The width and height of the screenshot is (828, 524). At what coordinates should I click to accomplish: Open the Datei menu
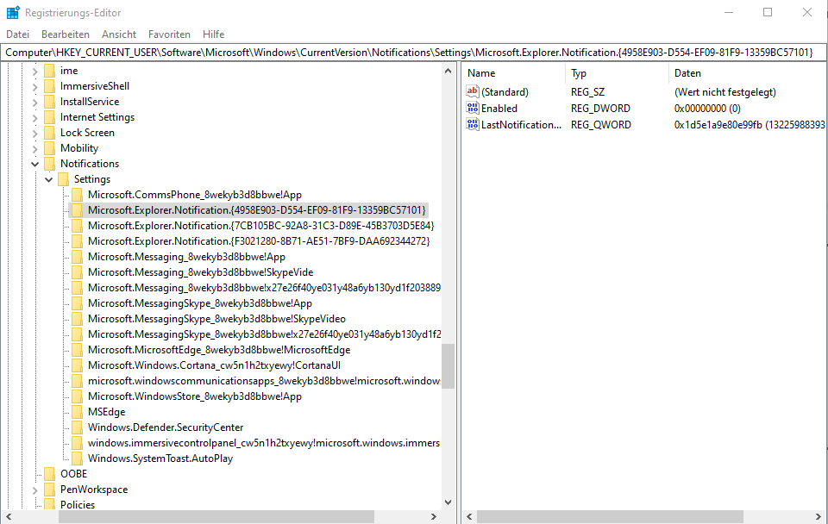click(x=17, y=34)
